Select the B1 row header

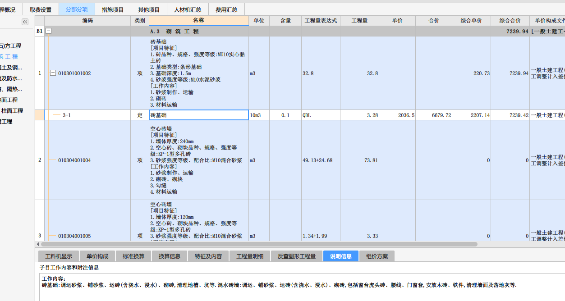[x=40, y=31]
